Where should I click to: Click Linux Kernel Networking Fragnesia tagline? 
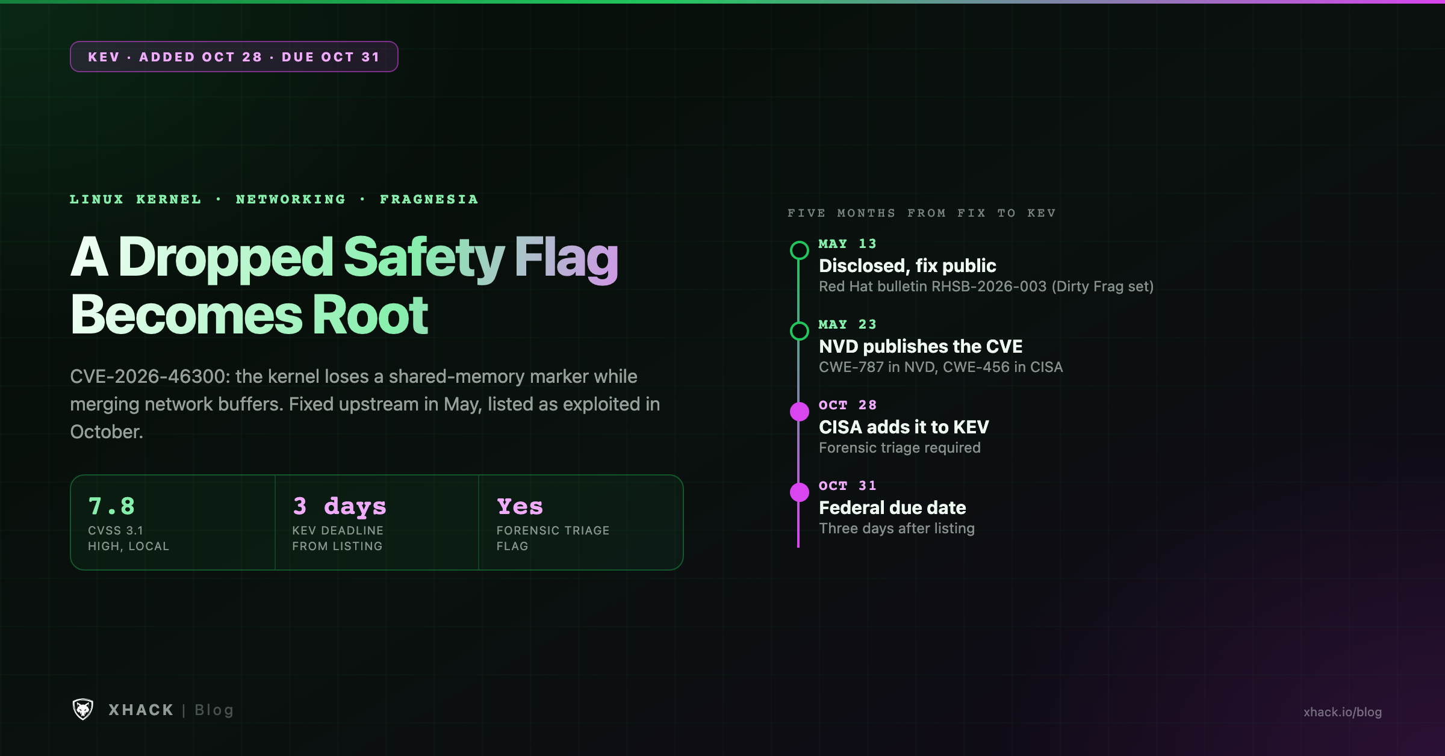point(274,199)
